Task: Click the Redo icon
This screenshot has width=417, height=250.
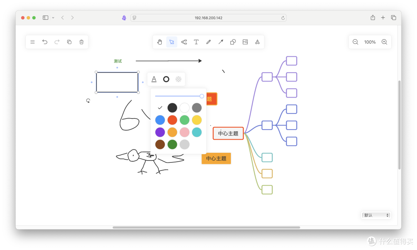Action: (57, 42)
